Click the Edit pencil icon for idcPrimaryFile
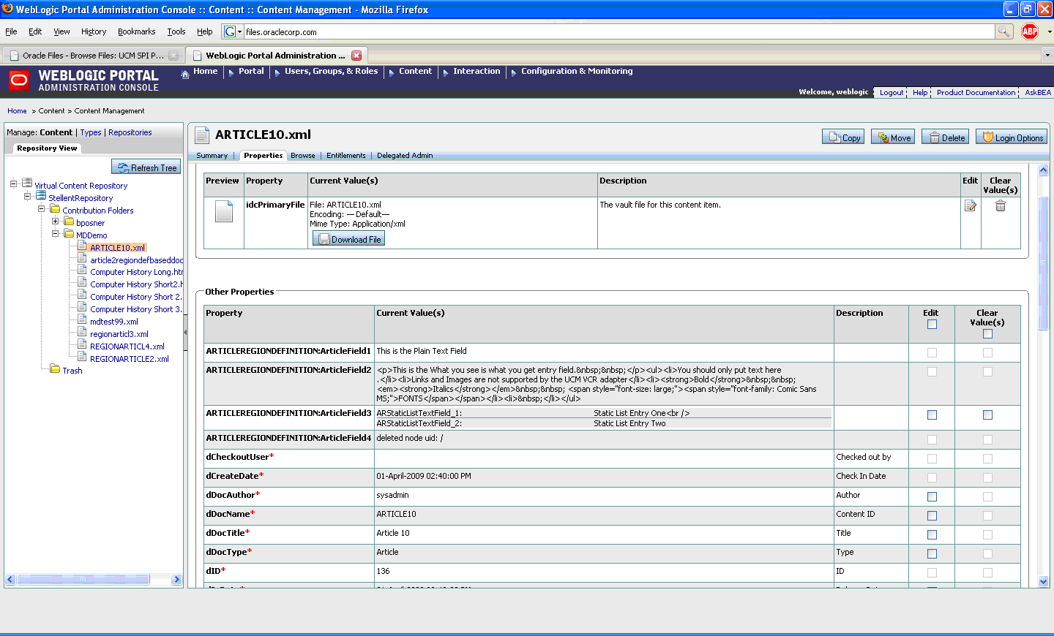This screenshot has height=636, width=1054. click(x=970, y=205)
